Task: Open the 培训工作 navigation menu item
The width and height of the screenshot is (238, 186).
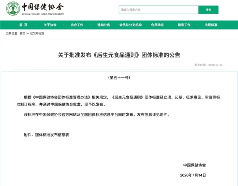Action: pos(184,25)
